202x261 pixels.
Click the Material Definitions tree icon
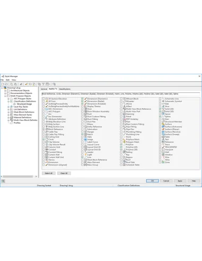[x=12, y=117]
